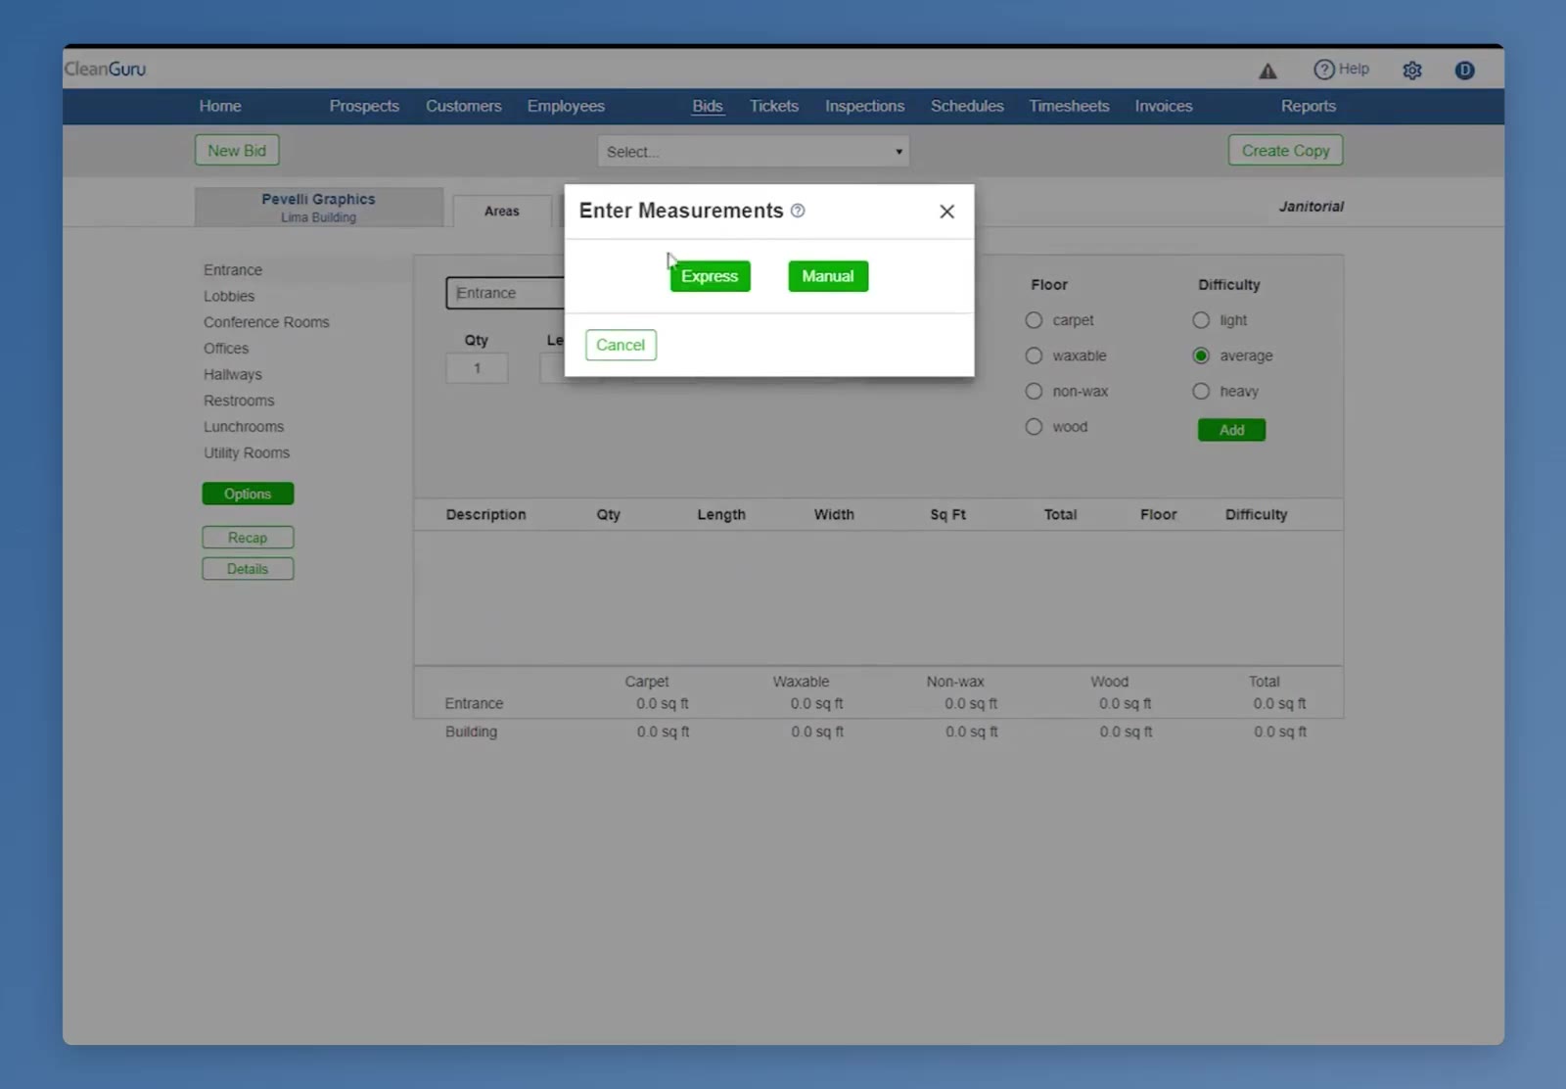Click the New Bid button
The height and width of the screenshot is (1089, 1566).
pyautogui.click(x=237, y=151)
